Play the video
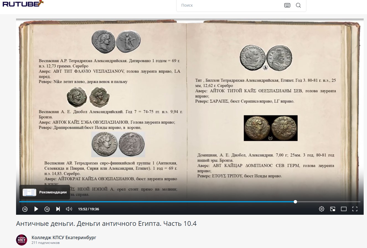This screenshot has height=248, width=367. [36, 209]
